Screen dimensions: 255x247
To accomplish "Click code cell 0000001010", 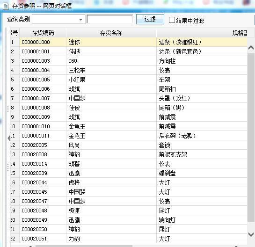I will 43,126.
